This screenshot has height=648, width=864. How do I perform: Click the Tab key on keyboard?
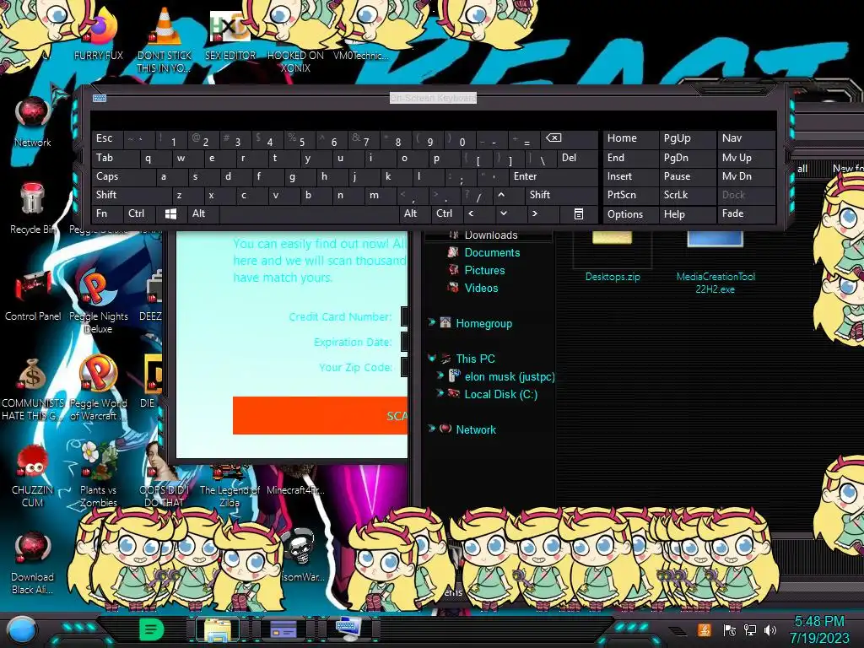115,158
